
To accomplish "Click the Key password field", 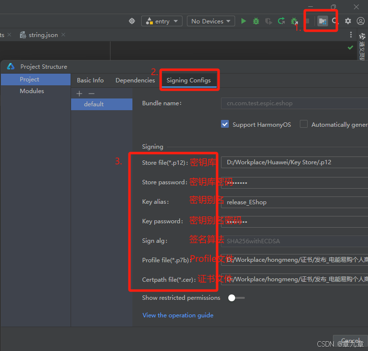I will pos(294,222).
